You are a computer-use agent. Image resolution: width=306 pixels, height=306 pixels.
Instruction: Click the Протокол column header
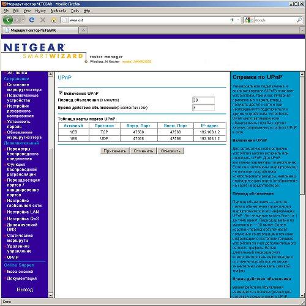pyautogui.click(x=104, y=125)
